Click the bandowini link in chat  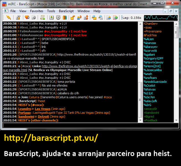coord(26,116)
